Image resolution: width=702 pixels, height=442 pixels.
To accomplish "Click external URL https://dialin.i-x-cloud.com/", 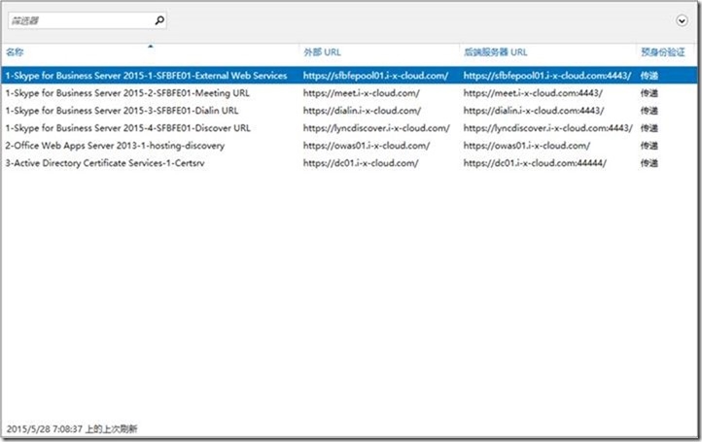I will point(362,111).
